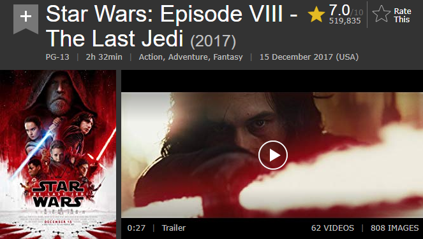The width and height of the screenshot is (423, 239).
Task: Click the Trailer label below the video
Action: click(174, 228)
